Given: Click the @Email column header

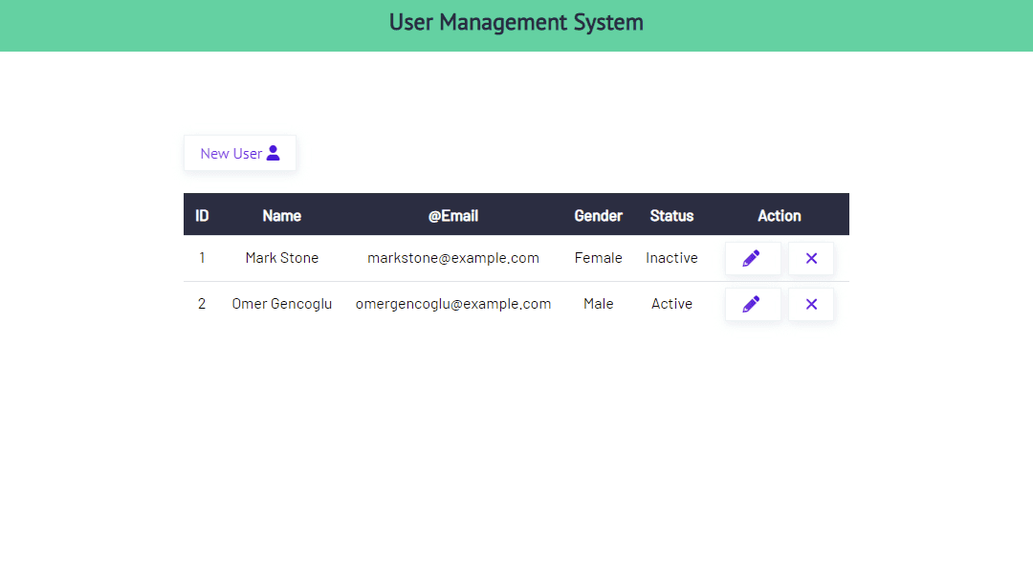Looking at the screenshot, I should coord(453,216).
